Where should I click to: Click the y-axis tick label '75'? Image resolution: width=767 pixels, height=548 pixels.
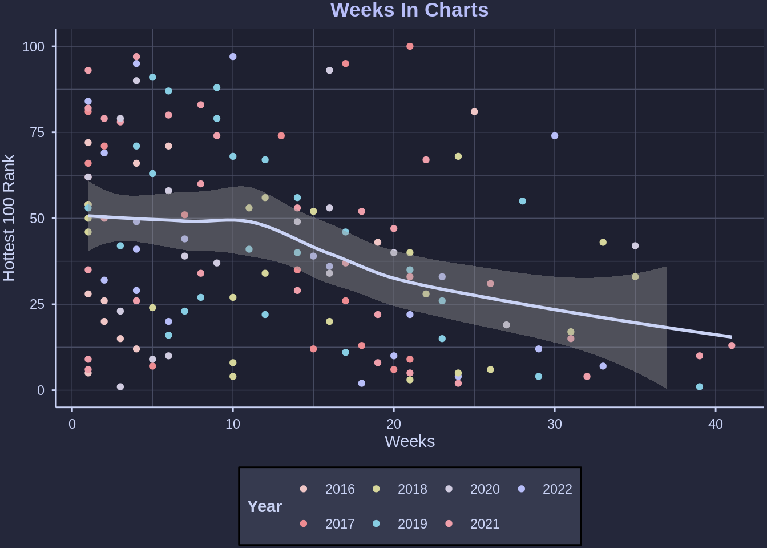[37, 132]
